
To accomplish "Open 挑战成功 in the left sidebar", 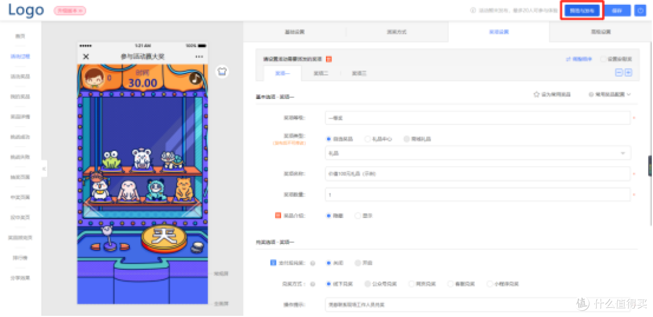I will (21, 137).
